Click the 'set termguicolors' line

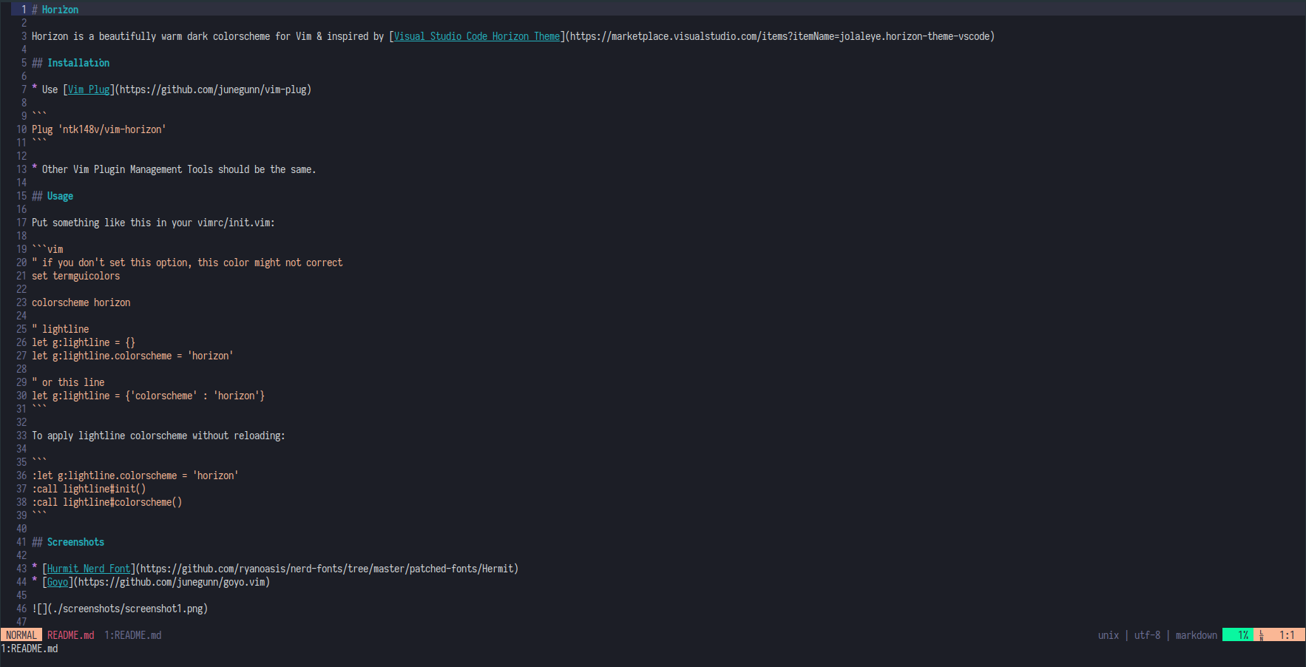click(75, 276)
